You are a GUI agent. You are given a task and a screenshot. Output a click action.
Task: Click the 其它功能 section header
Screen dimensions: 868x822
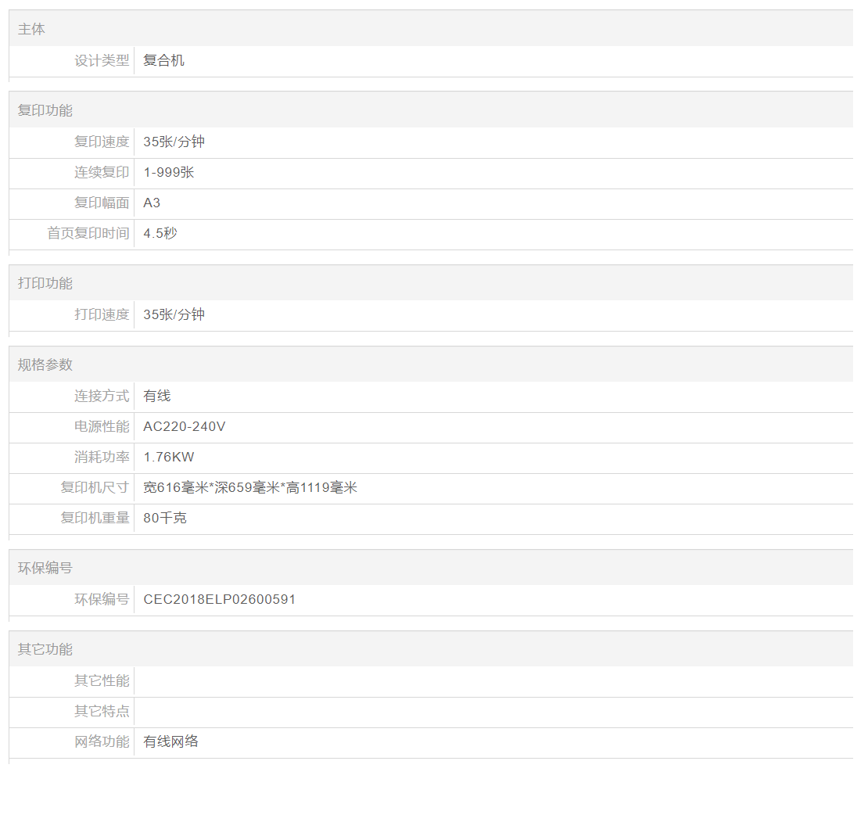(x=45, y=649)
